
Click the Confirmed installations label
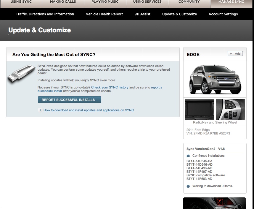coord(208,156)
